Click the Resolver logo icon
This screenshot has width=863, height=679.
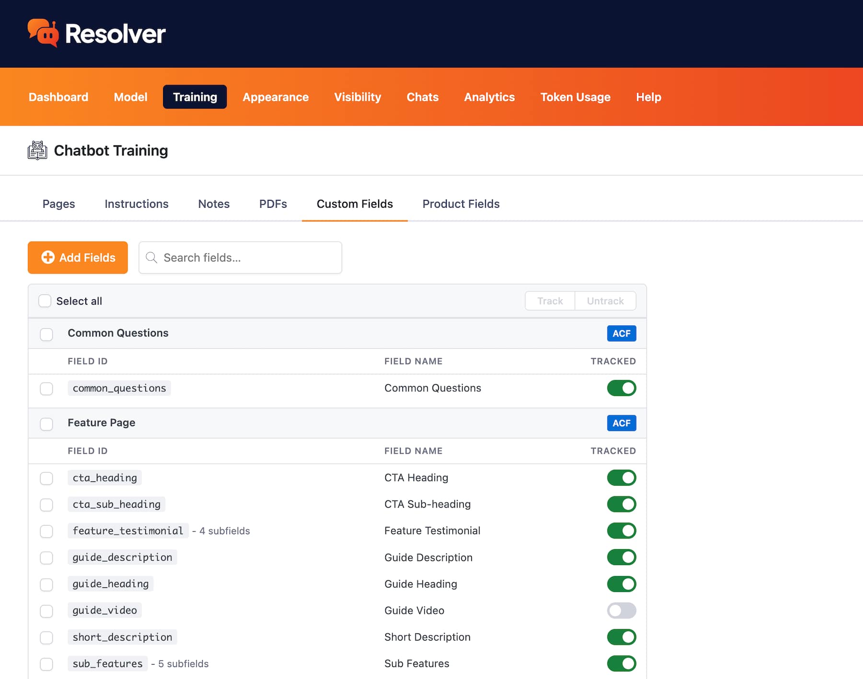(43, 33)
